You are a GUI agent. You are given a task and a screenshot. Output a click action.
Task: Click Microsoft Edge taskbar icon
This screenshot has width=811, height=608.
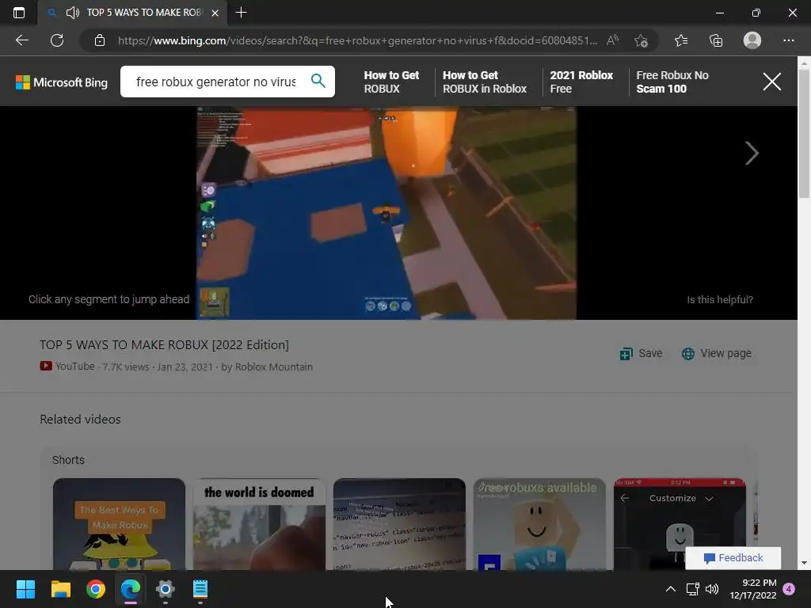coord(131,589)
